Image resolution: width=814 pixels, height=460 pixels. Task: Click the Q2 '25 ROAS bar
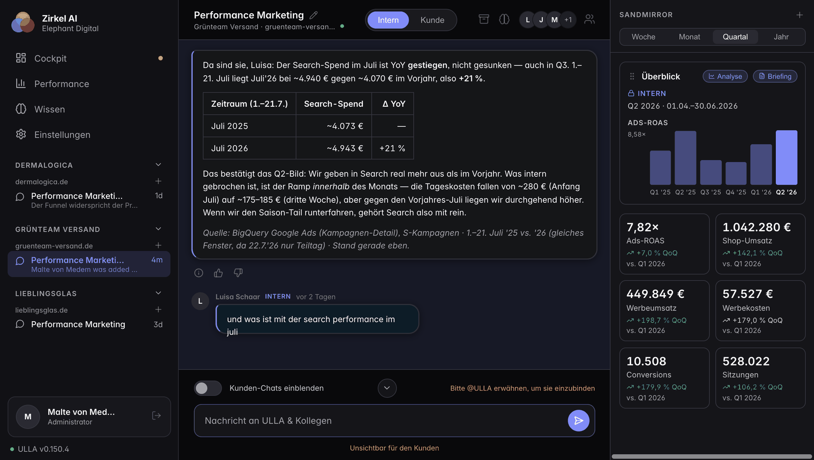click(685, 158)
